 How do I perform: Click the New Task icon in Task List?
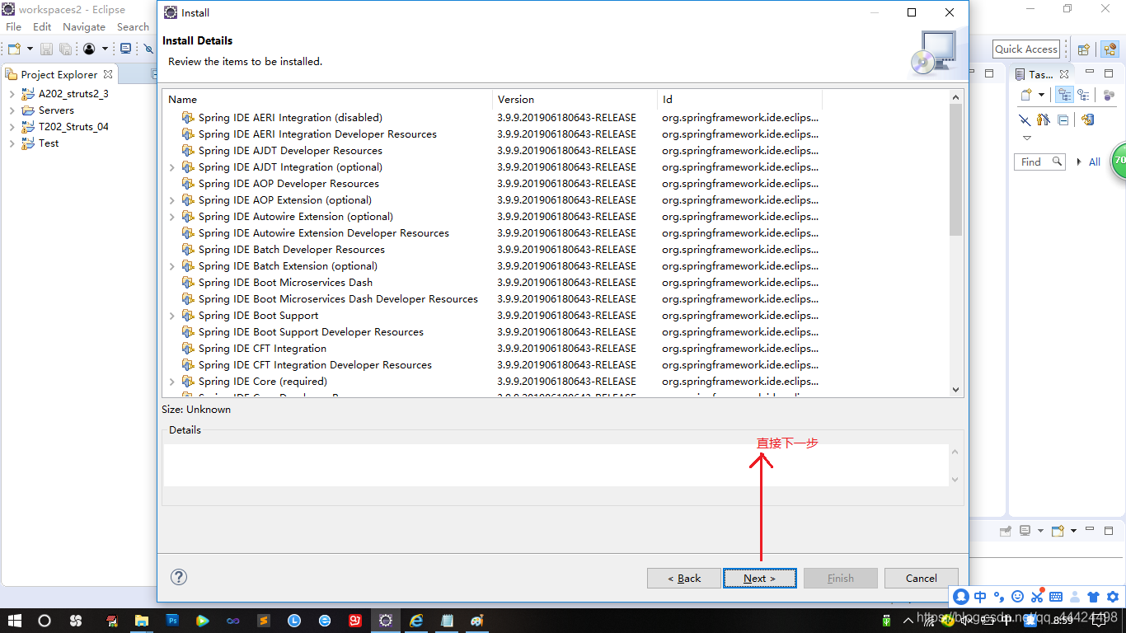[1026, 95]
